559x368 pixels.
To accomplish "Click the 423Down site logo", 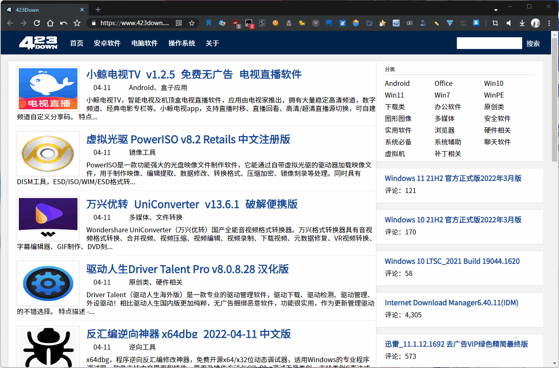I will click(38, 43).
